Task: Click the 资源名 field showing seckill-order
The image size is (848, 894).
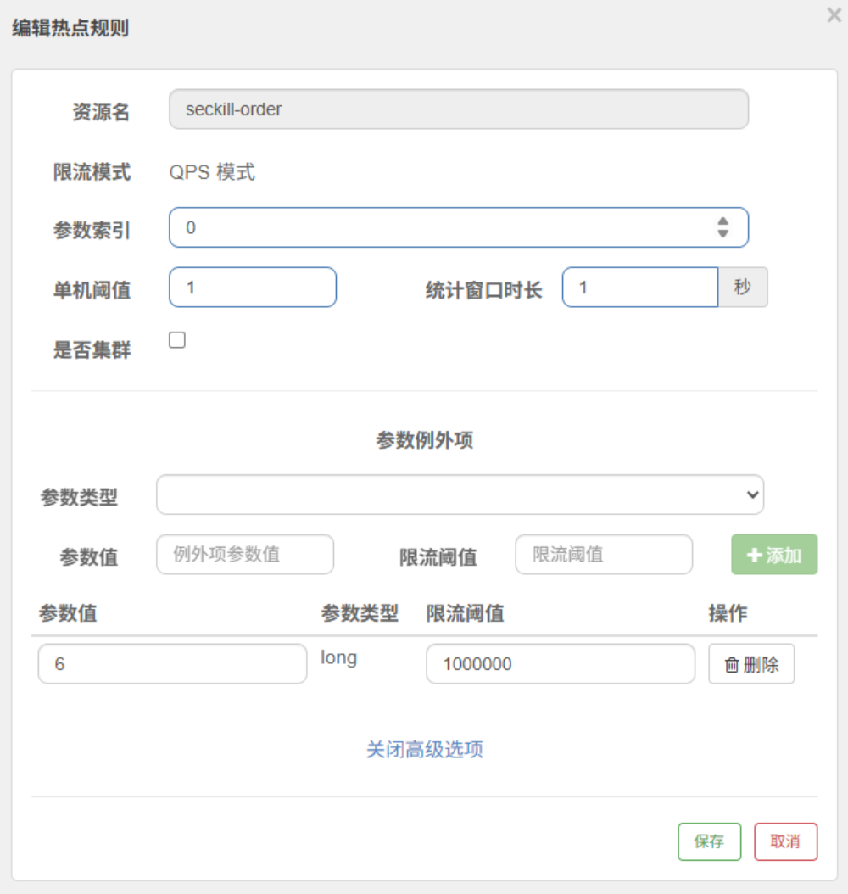Action: click(x=459, y=109)
